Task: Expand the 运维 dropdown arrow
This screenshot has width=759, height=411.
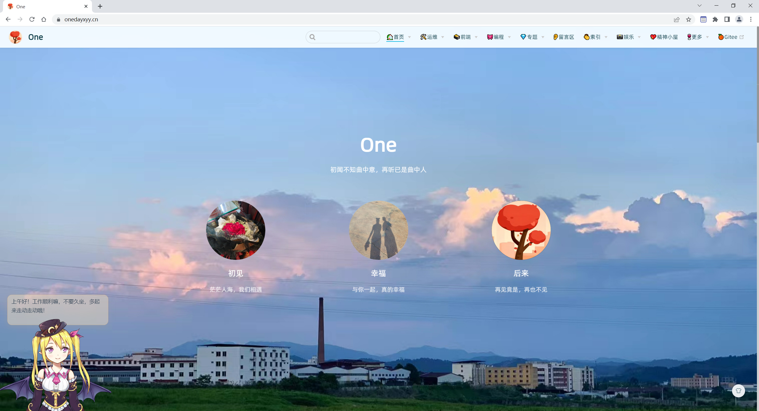Action: pyautogui.click(x=443, y=37)
